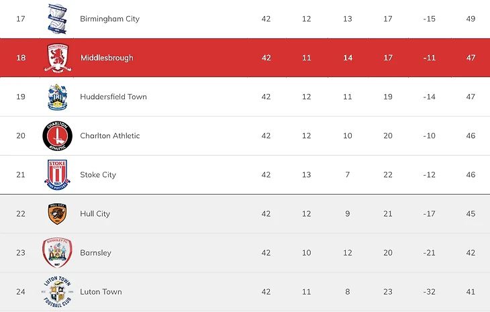Image resolution: width=490 pixels, height=312 pixels.
Task: Click the Charlton Athletic round crest
Action: 57,136
